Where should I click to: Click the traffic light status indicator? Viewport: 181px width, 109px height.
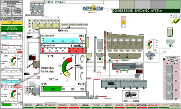click(123, 22)
